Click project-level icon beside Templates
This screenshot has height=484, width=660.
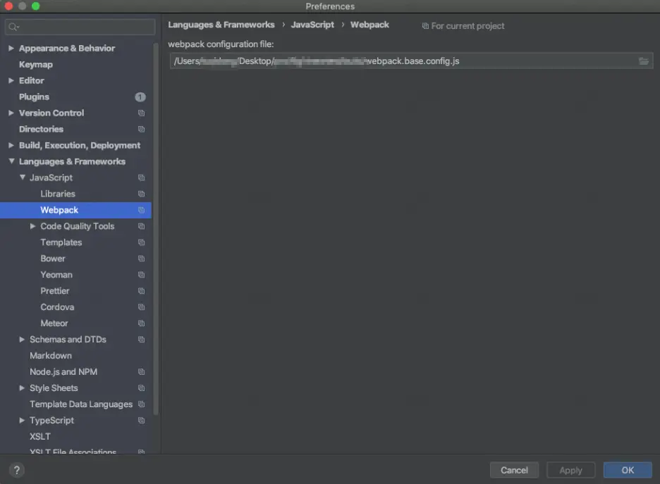click(x=142, y=242)
